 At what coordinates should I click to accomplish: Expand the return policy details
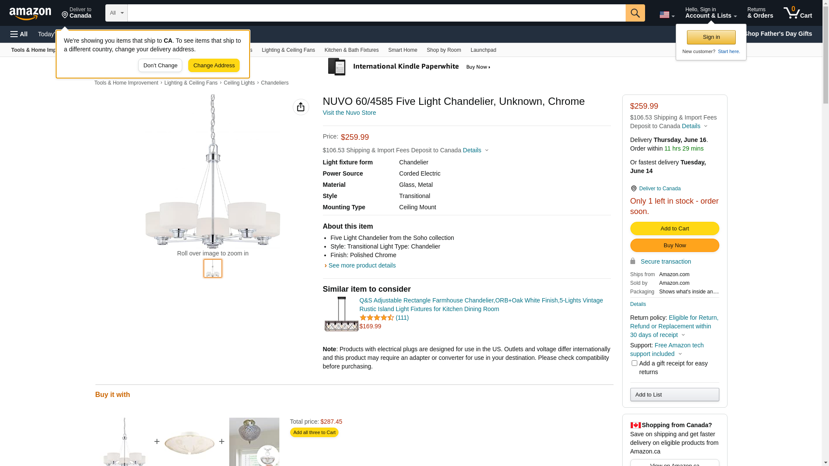point(683,335)
